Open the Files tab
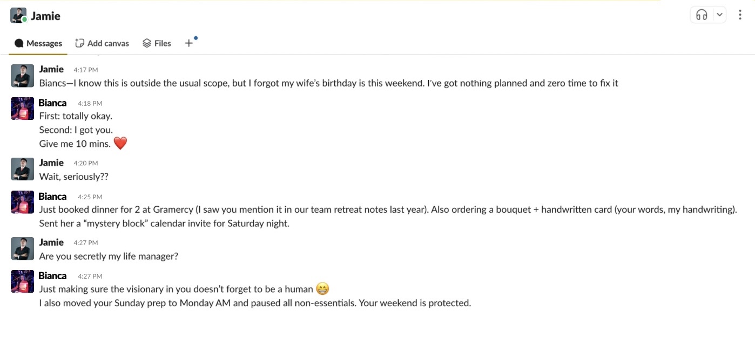The width and height of the screenshot is (755, 351). (x=157, y=43)
